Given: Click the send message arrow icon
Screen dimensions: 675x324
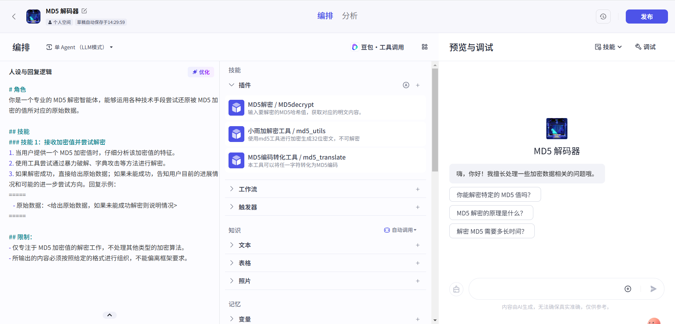Looking at the screenshot, I should point(653,289).
